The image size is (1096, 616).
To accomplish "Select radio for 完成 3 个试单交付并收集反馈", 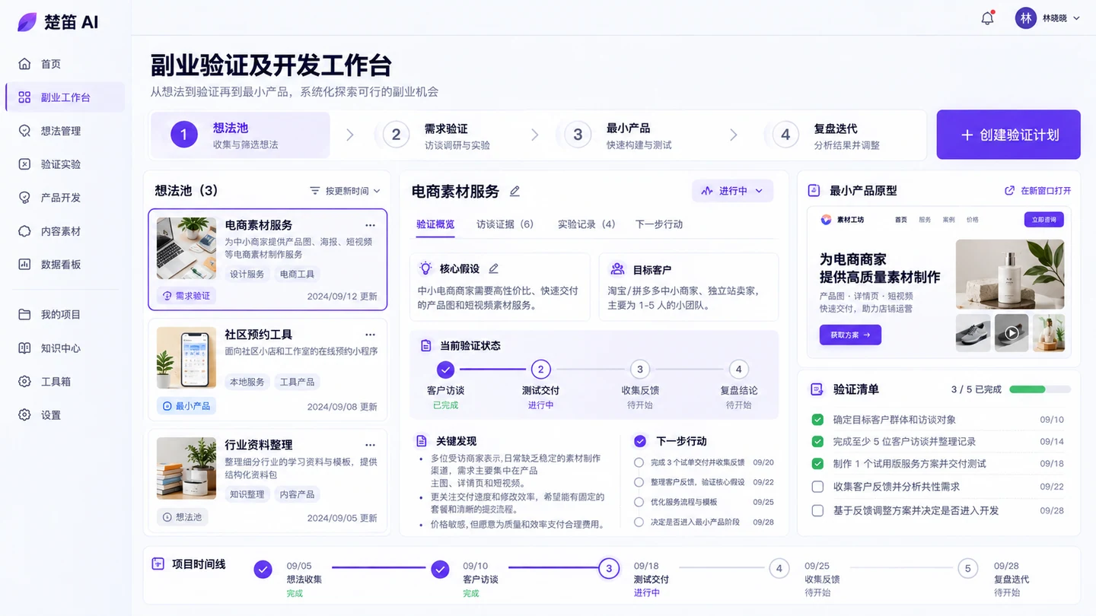I will click(x=639, y=462).
